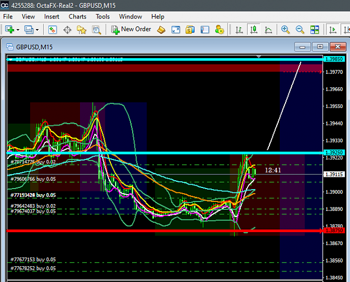
Task: Open the Tools menu
Action: [102, 17]
